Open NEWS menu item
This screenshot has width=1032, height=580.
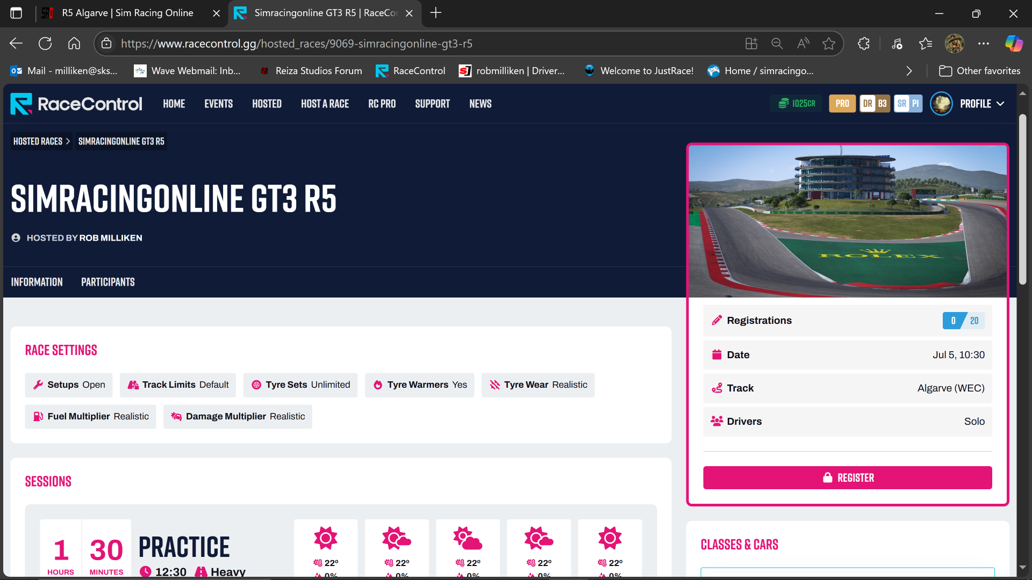tap(481, 104)
